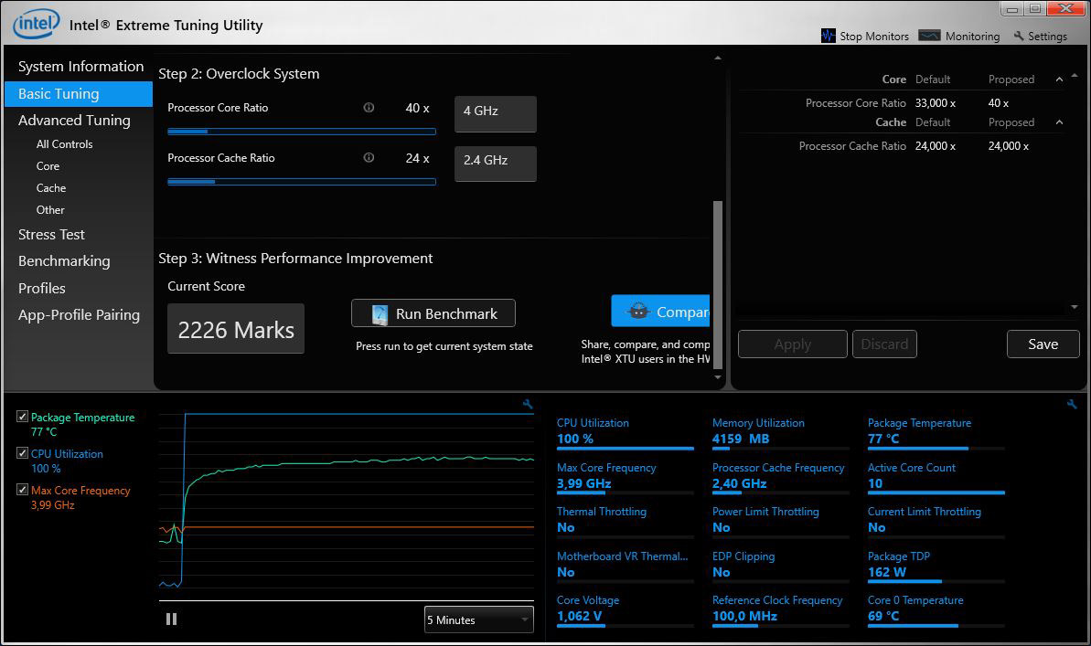This screenshot has height=646, width=1091.
Task: Open Stress Test section
Action: 51,235
